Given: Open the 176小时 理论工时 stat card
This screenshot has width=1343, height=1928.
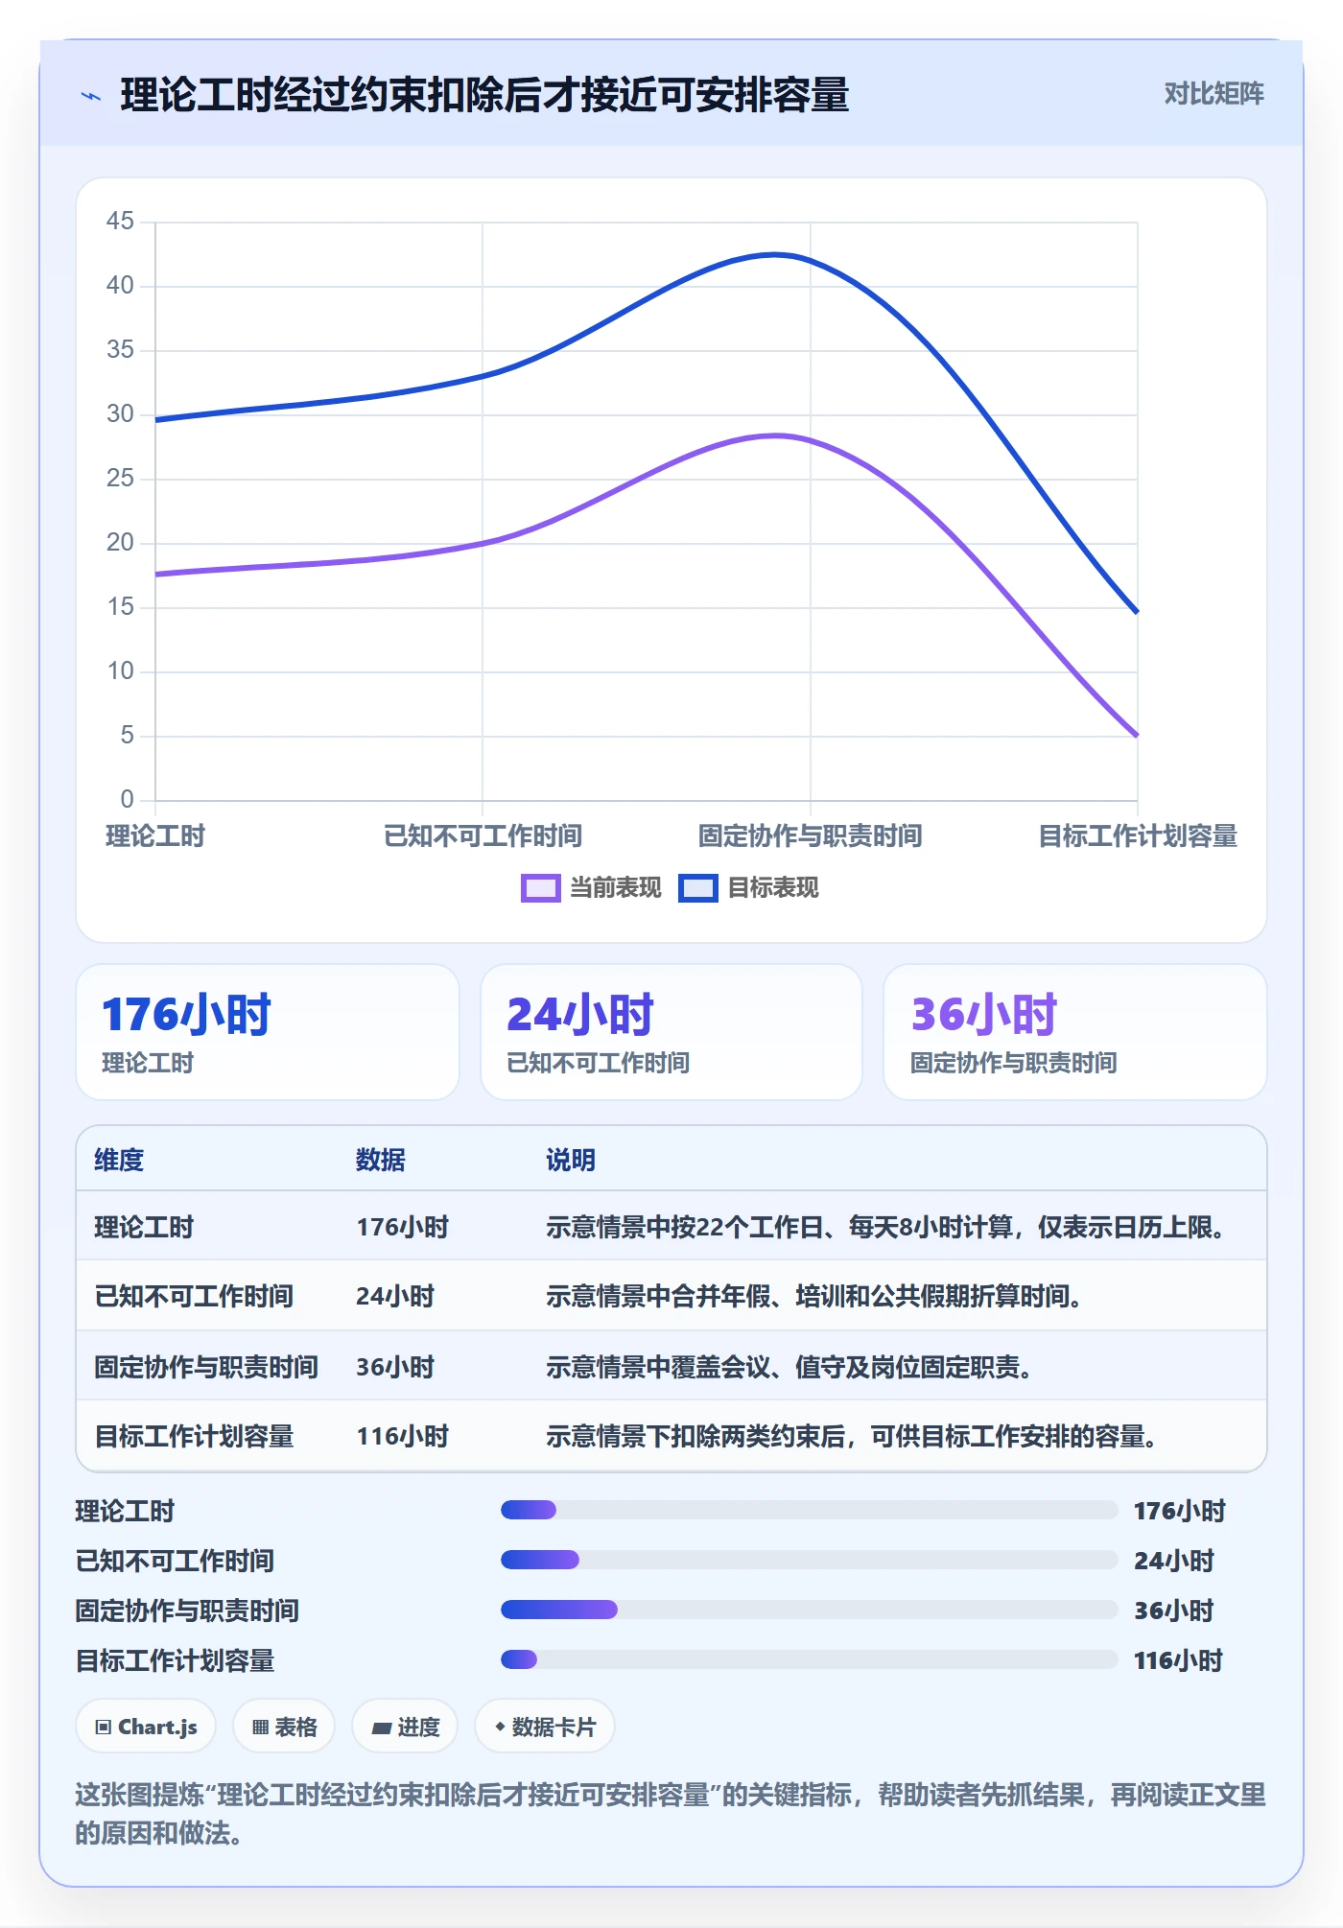Looking at the screenshot, I should (x=268, y=1032).
